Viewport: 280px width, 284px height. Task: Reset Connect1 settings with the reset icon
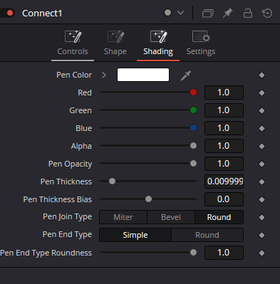[x=267, y=13]
